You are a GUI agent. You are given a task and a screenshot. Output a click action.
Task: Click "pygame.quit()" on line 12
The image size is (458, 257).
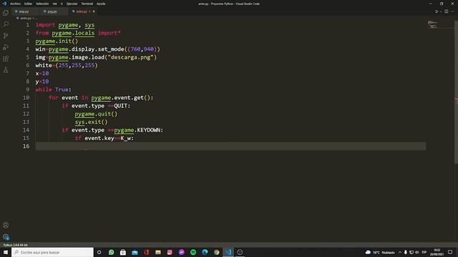pyautogui.click(x=96, y=114)
